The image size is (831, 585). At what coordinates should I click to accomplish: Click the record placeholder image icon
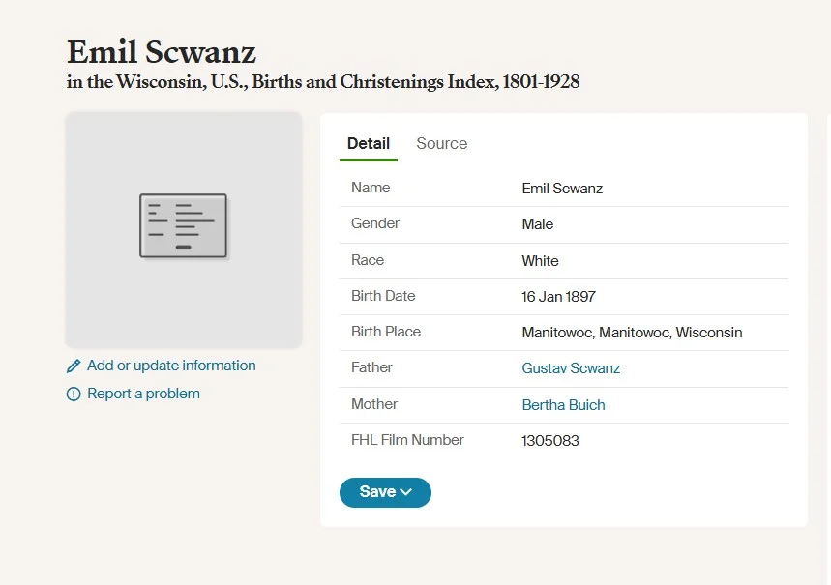184,226
